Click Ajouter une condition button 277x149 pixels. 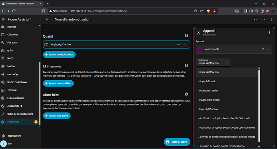click(58, 83)
